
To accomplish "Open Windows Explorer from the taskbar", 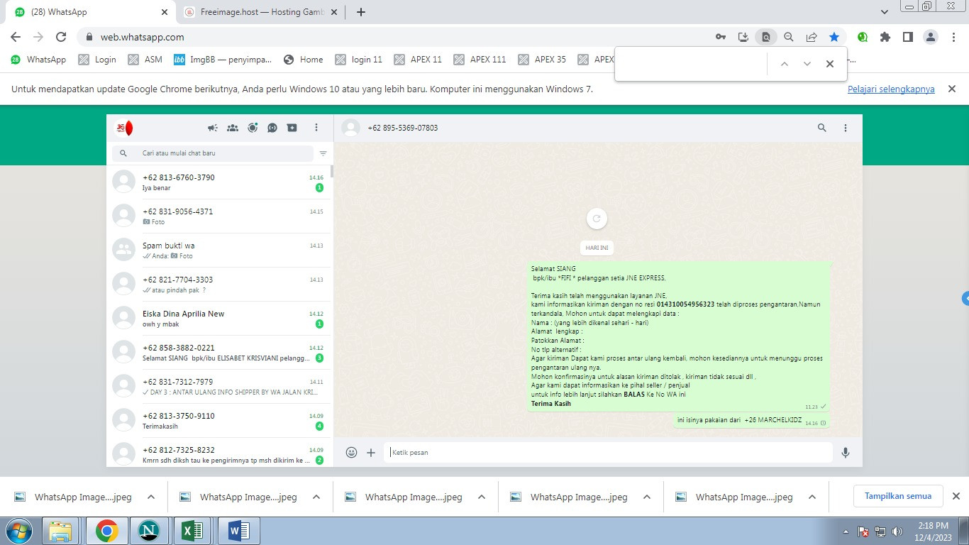I will [61, 531].
